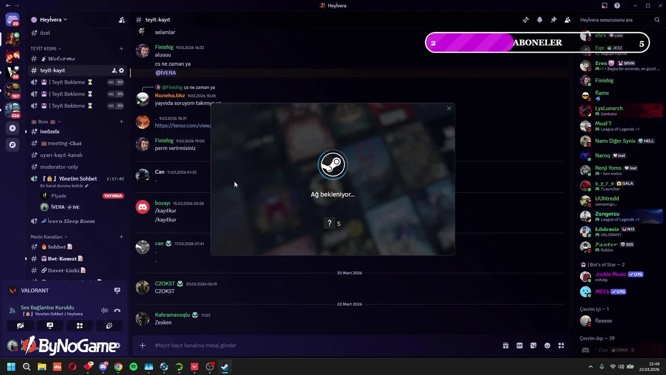Open the Sohbet text channel

[x=77, y=247]
